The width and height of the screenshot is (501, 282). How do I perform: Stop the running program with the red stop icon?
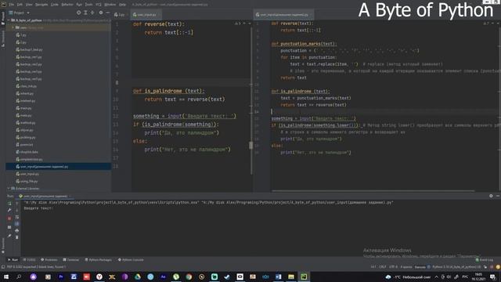9,219
